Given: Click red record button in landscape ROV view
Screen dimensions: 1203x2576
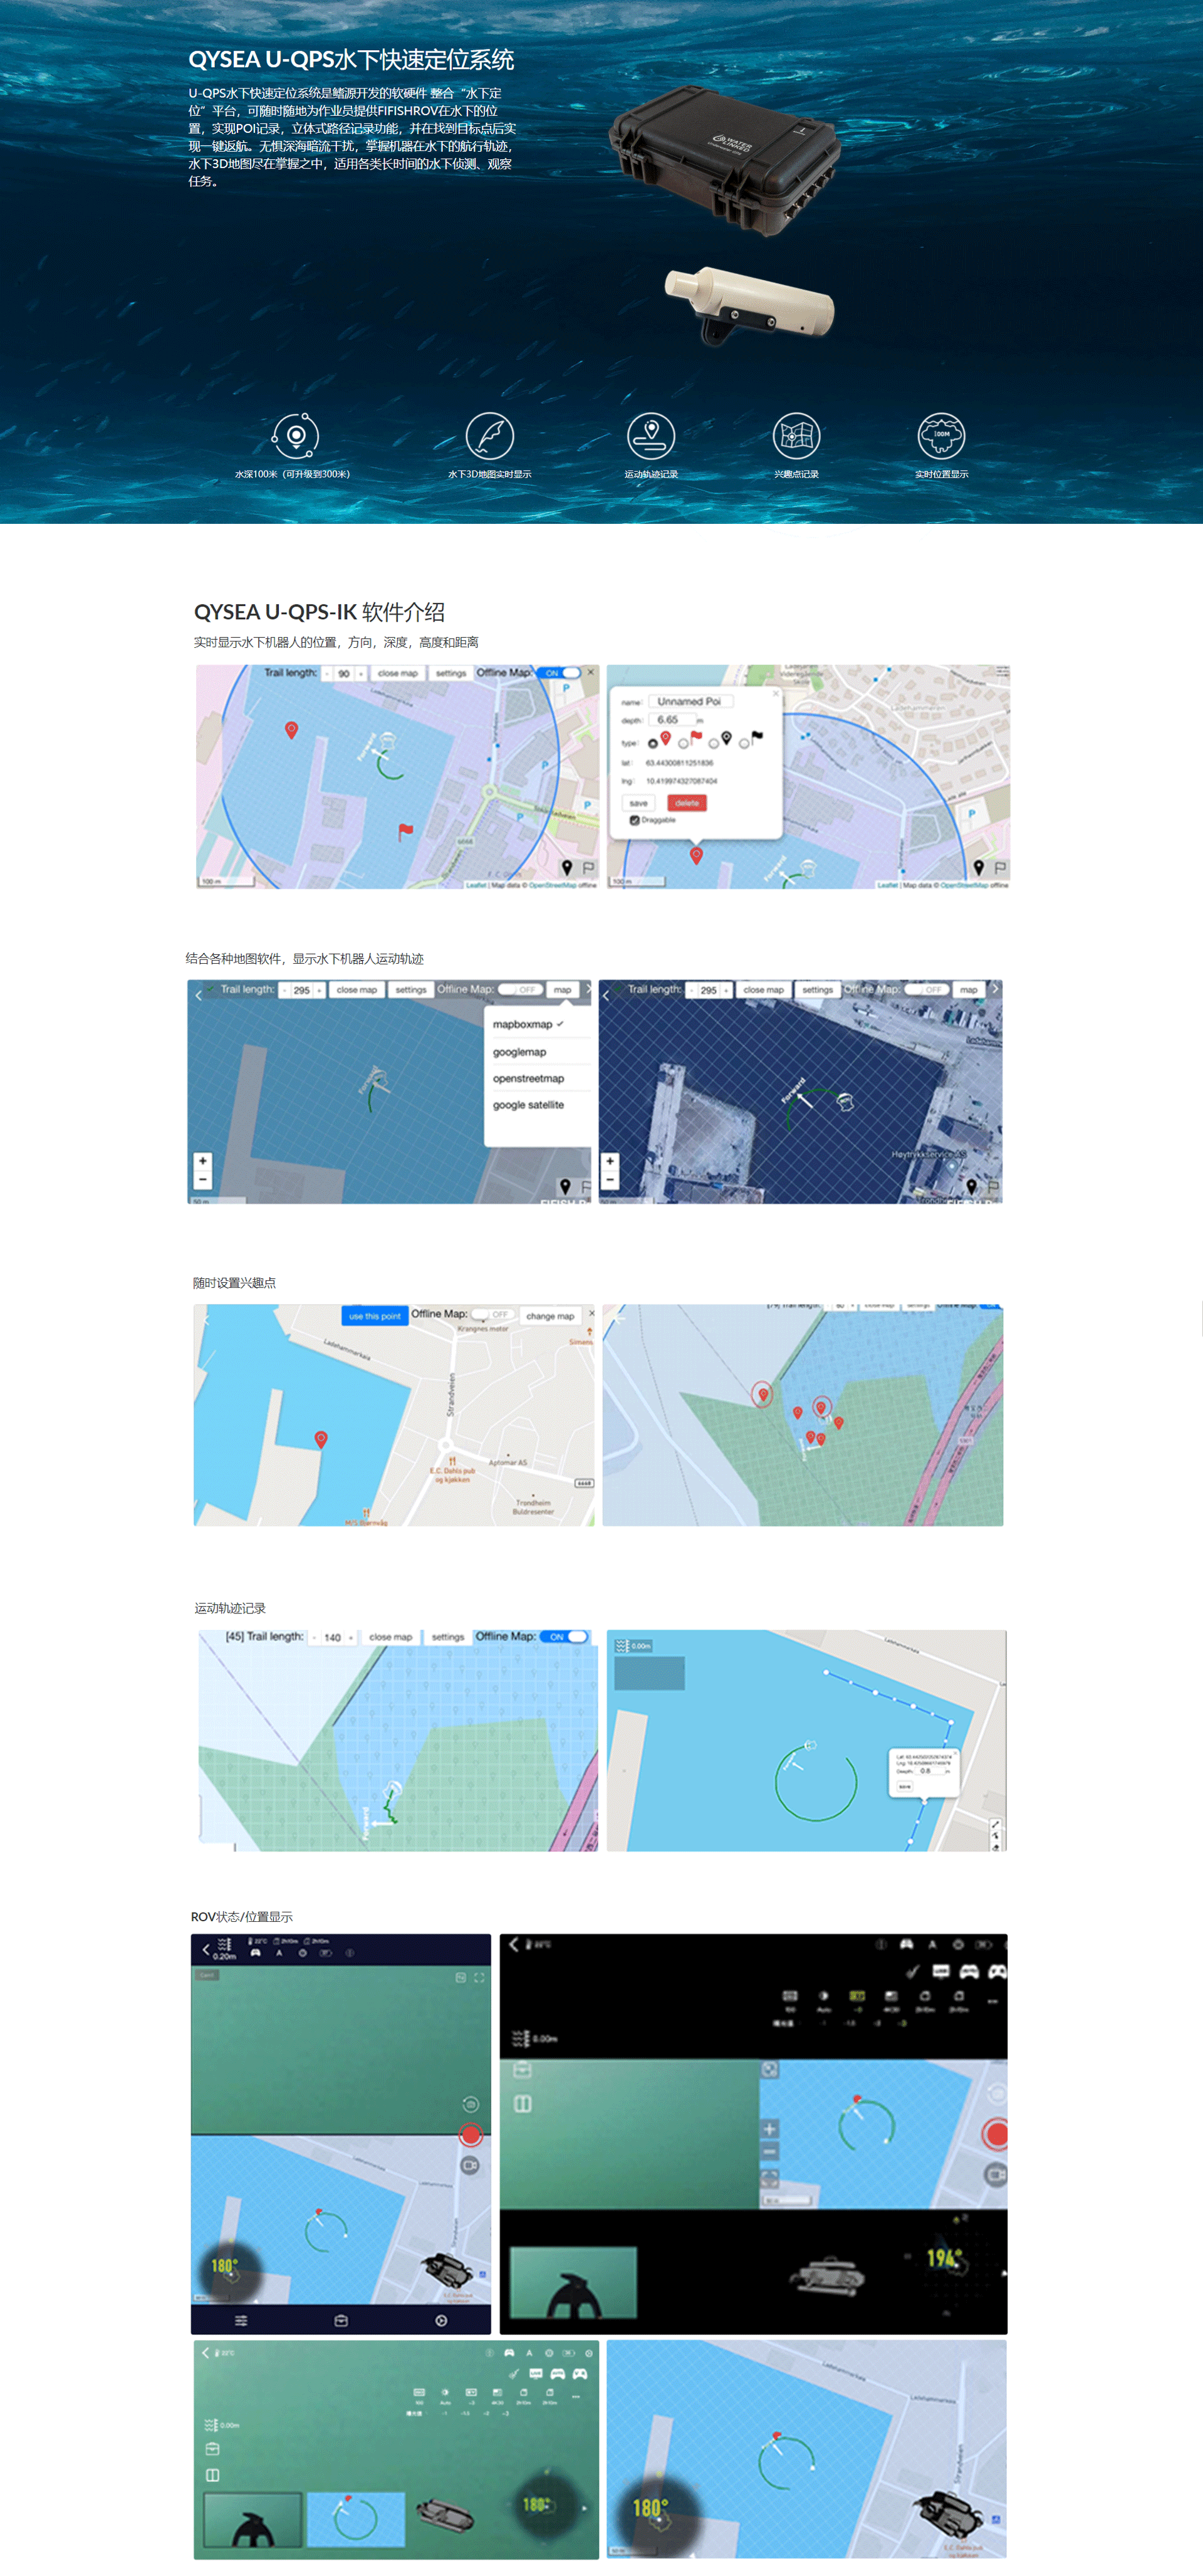Looking at the screenshot, I should 996,2134.
